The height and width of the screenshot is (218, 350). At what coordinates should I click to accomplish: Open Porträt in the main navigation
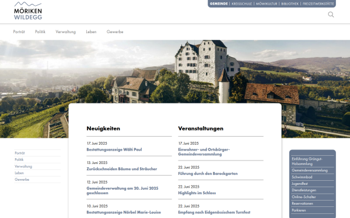(19, 32)
